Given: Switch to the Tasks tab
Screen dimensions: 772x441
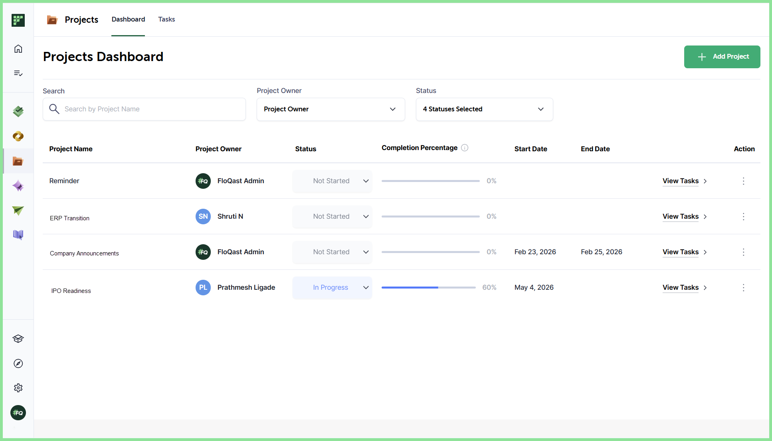Looking at the screenshot, I should (166, 19).
